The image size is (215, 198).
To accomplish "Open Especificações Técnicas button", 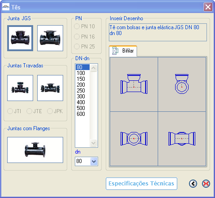I will 142,184.
